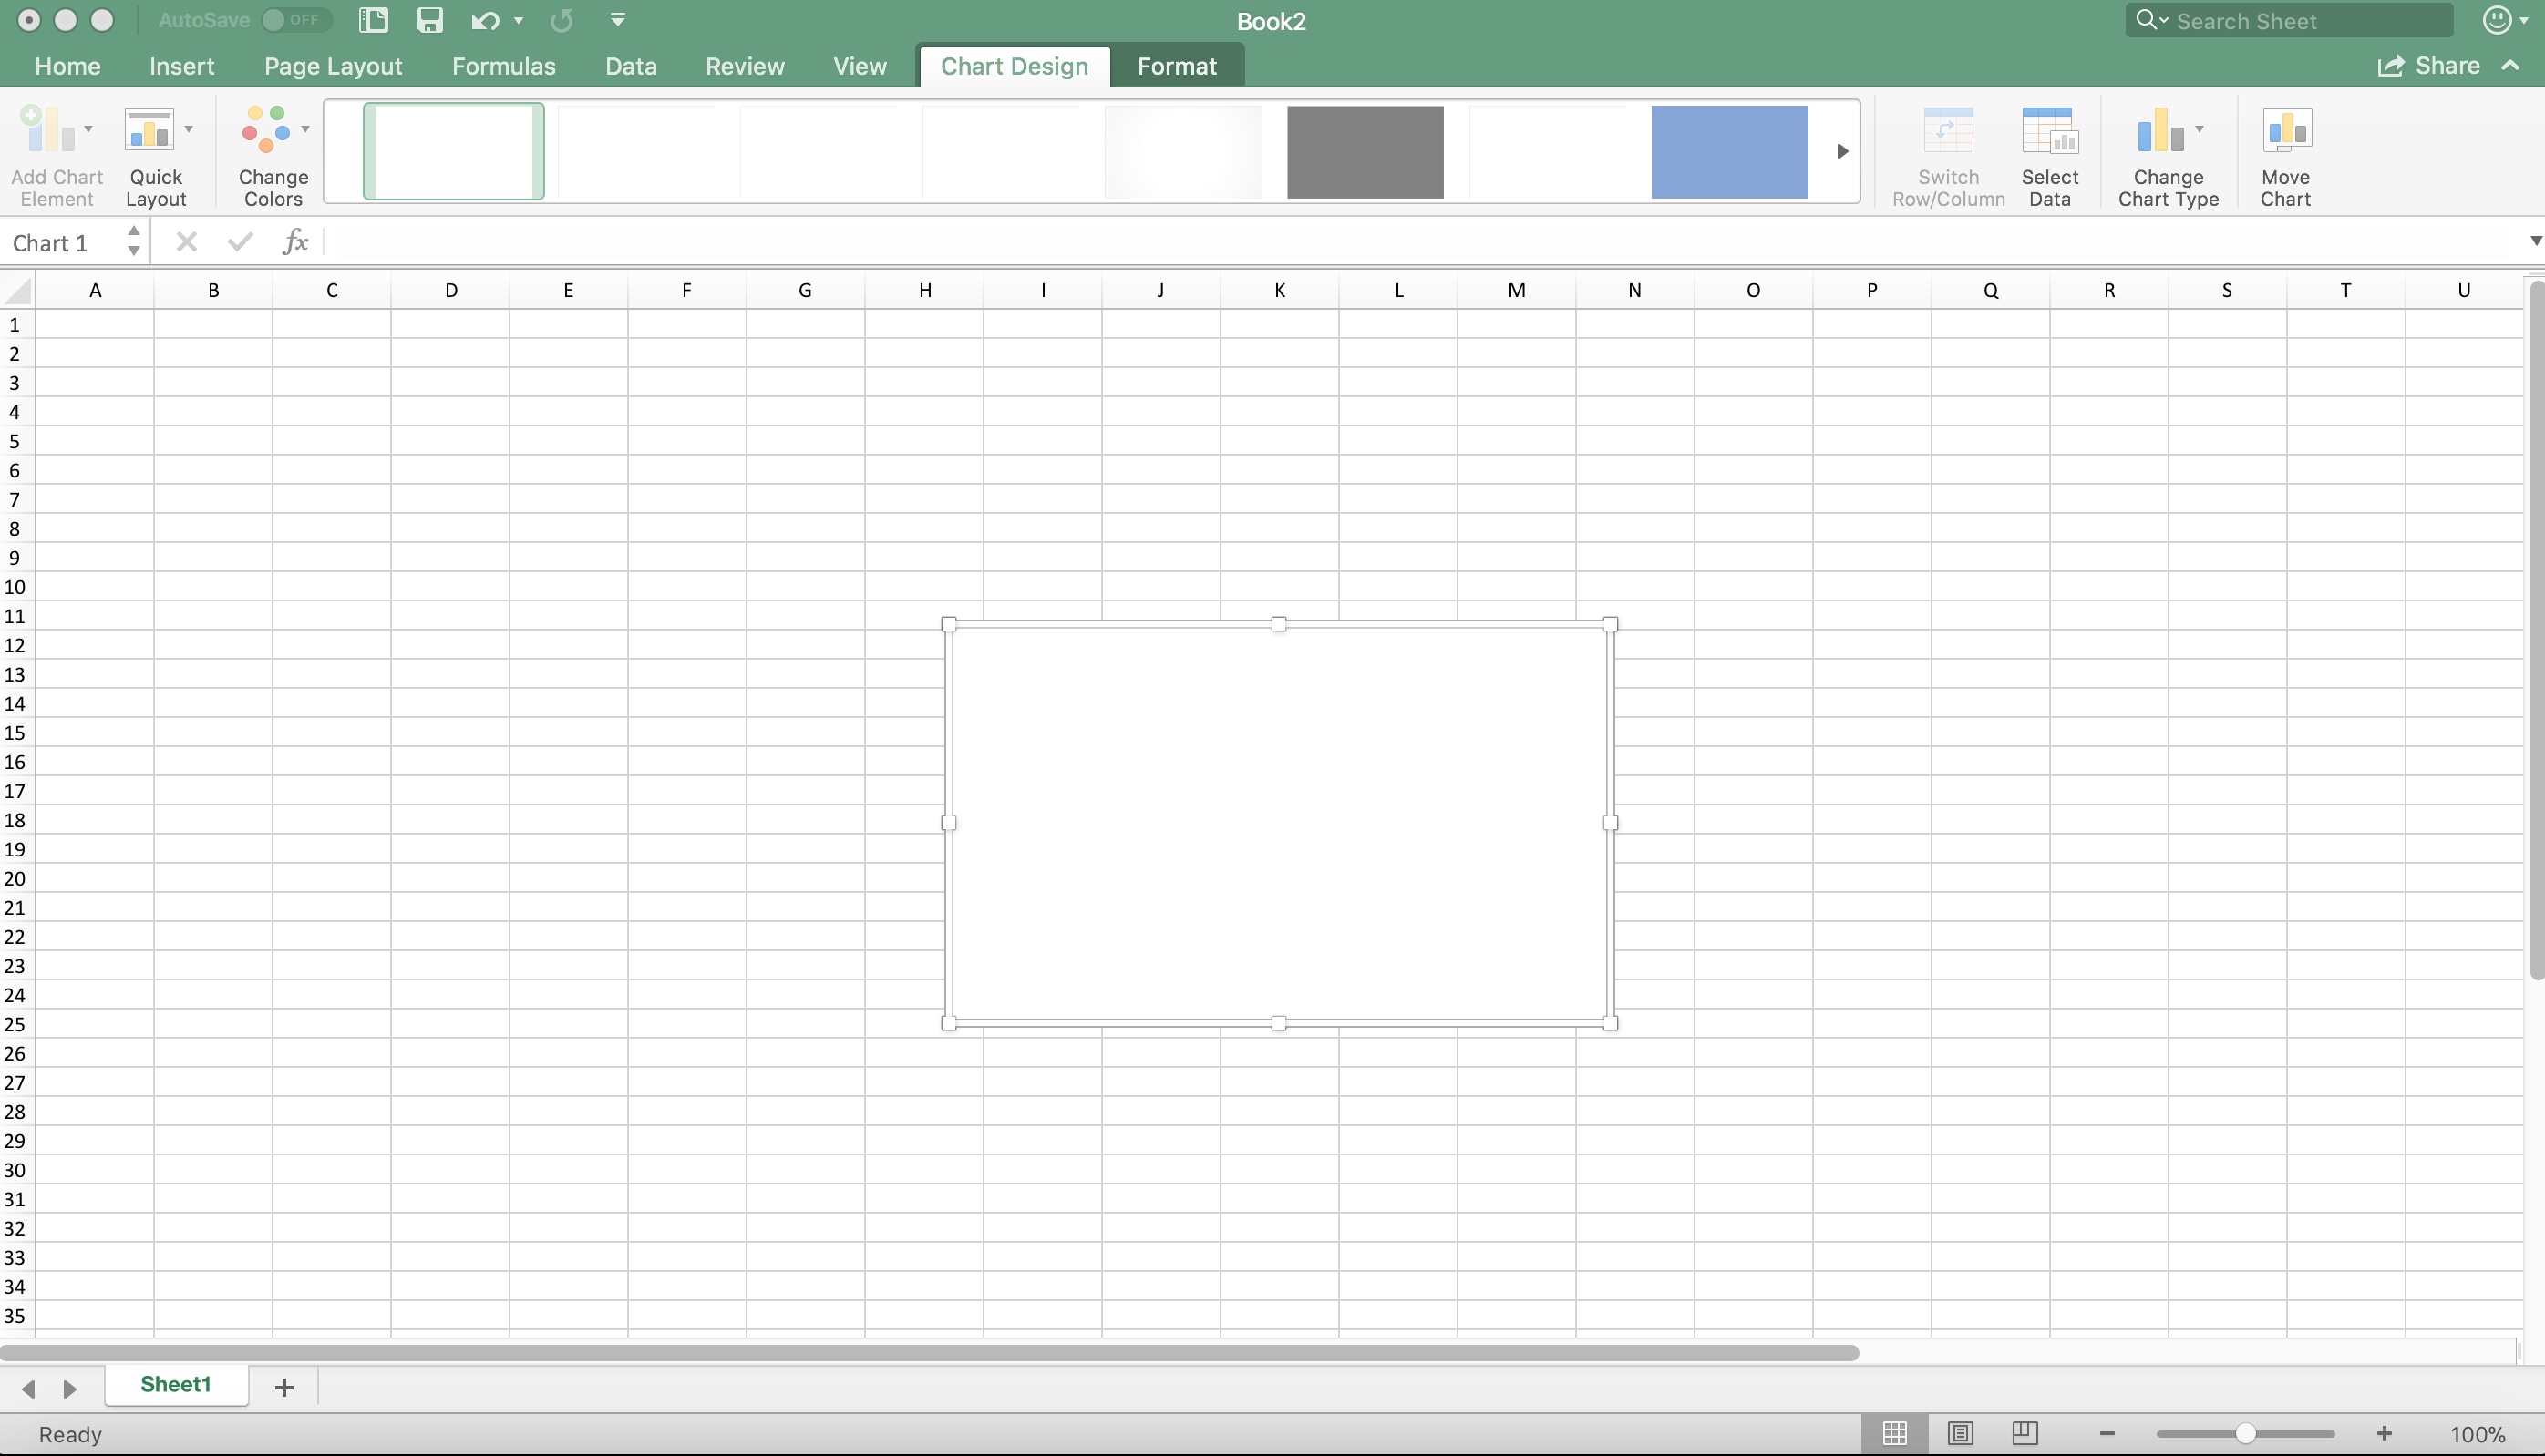Switch to the Formulas tab
The height and width of the screenshot is (1456, 2545).
pos(503,66)
